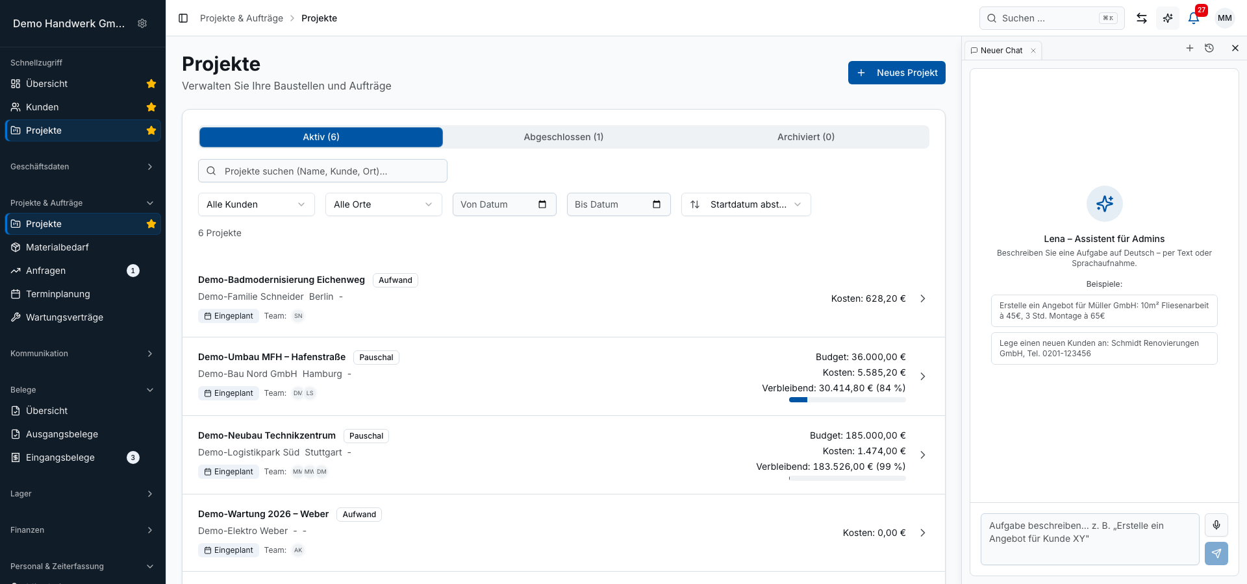
Task: Collapse Projekte & Aufträge section
Action: [x=83, y=203]
